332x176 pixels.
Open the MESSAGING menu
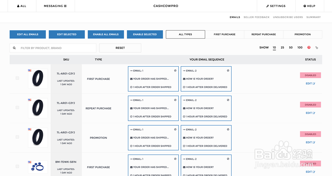(55, 6)
